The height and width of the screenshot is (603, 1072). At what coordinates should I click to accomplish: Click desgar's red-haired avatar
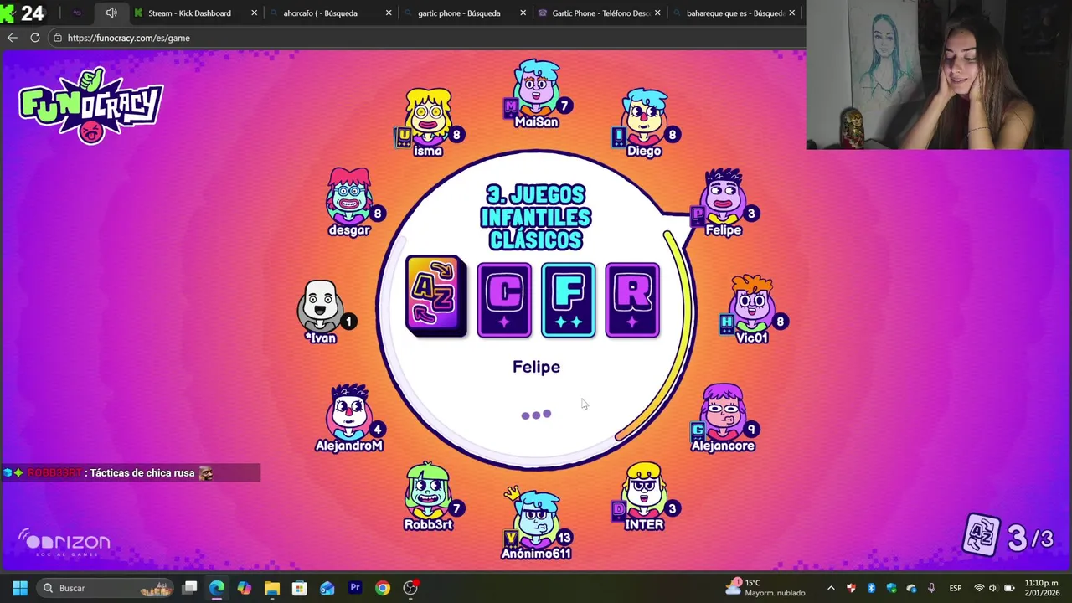[x=349, y=195]
